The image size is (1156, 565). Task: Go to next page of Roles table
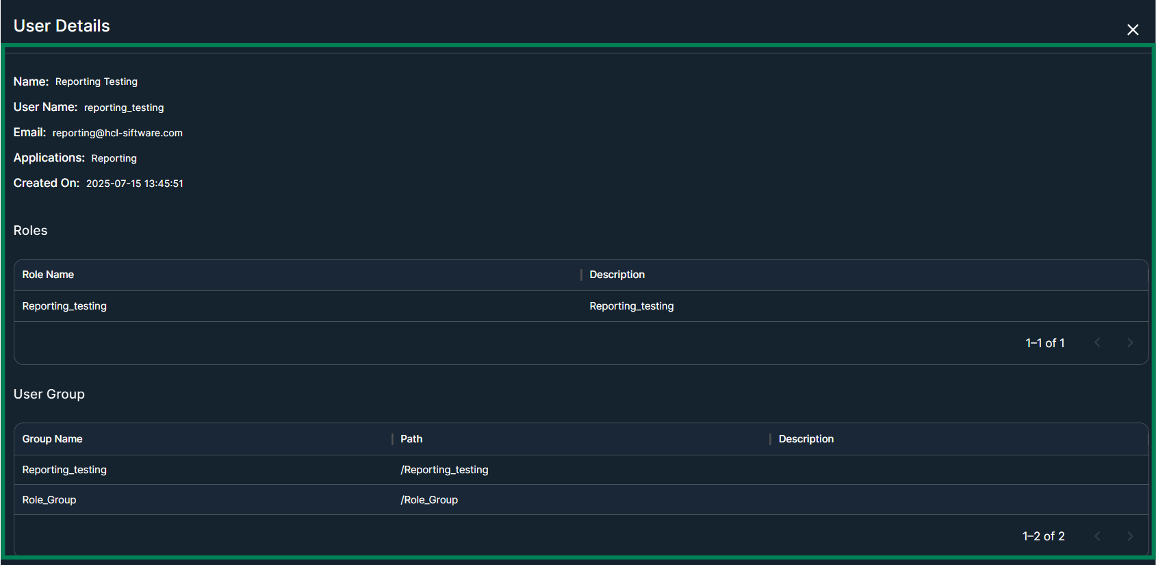1130,342
